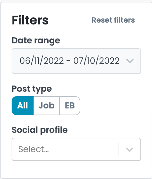This screenshot has height=179, width=152.
Task: Click the vertical separator in Social profile select
Action: pos(118,149)
